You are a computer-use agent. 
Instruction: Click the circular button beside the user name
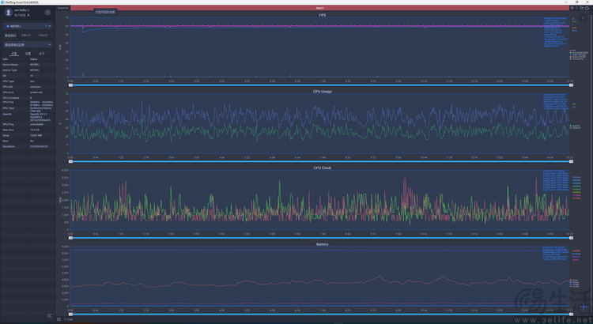[47, 13]
